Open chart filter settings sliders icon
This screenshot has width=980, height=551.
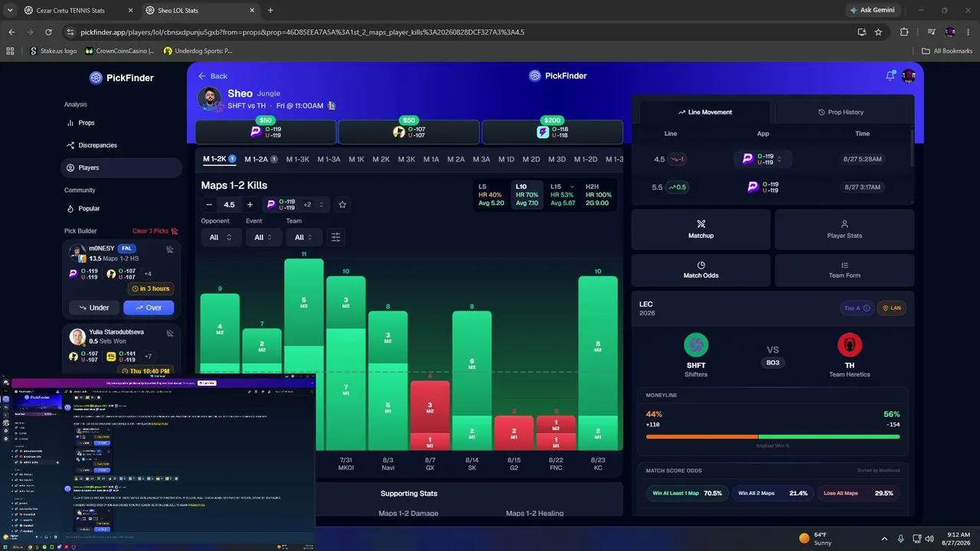335,237
